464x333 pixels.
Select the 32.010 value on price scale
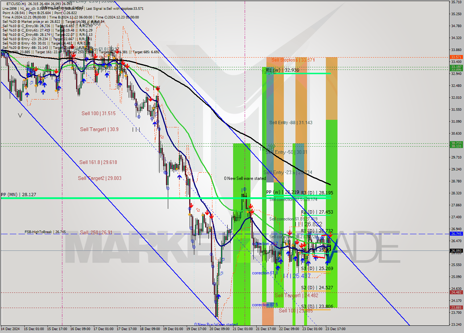click(x=456, y=98)
